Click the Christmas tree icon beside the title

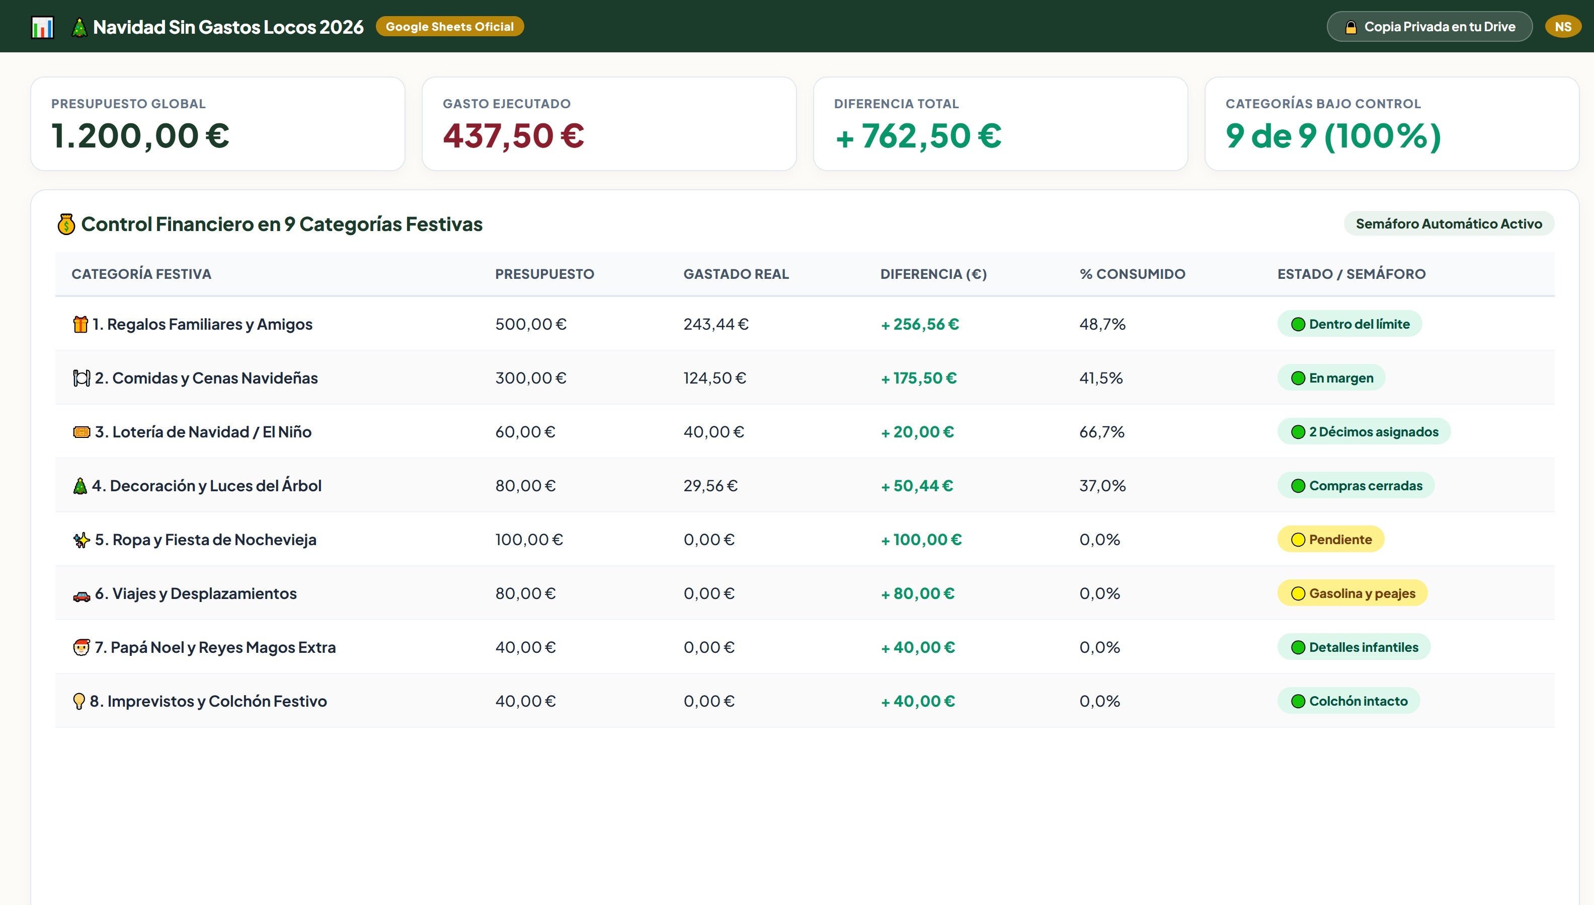pyautogui.click(x=79, y=27)
